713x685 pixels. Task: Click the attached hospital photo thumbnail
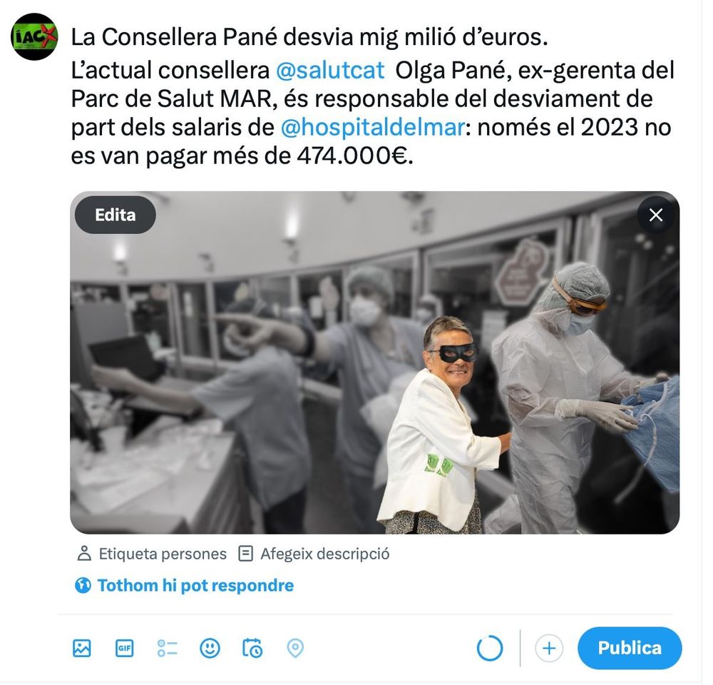375,362
